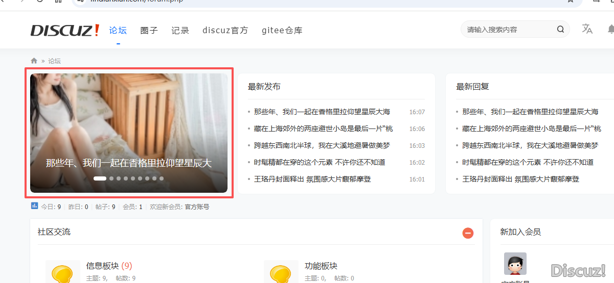This screenshot has height=283, width=614.
Task: Click the blue statistics chart icon
Action: 34,206
